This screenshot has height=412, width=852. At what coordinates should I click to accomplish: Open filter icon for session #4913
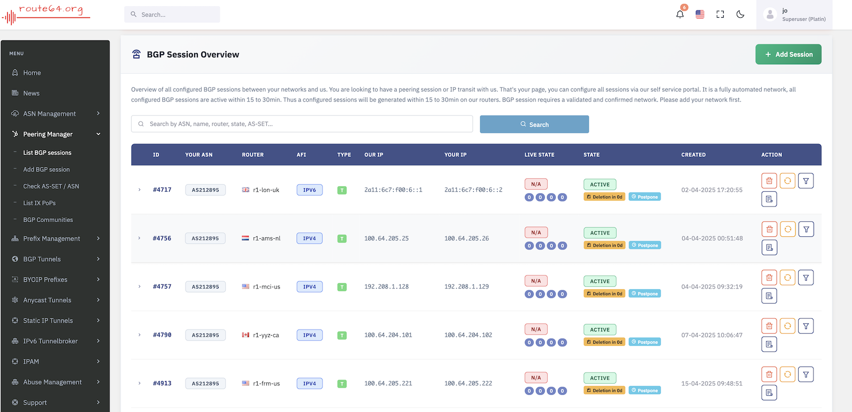[806, 375]
